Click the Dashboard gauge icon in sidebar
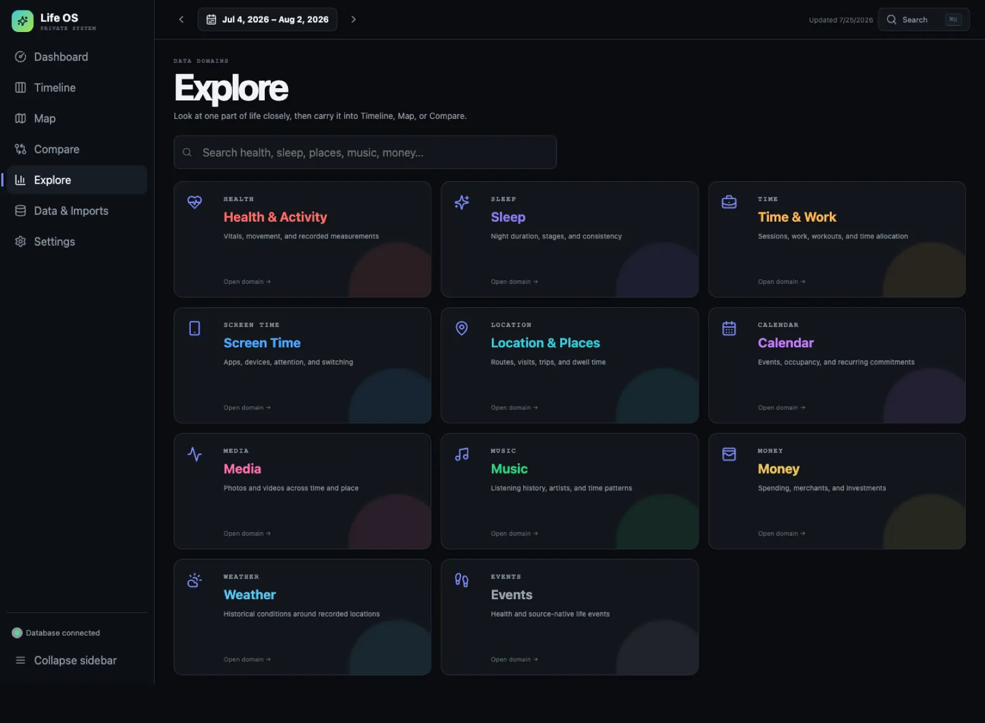 tap(20, 57)
